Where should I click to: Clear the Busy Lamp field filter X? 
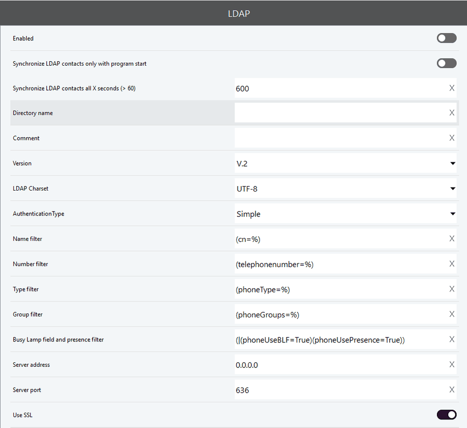(452, 339)
